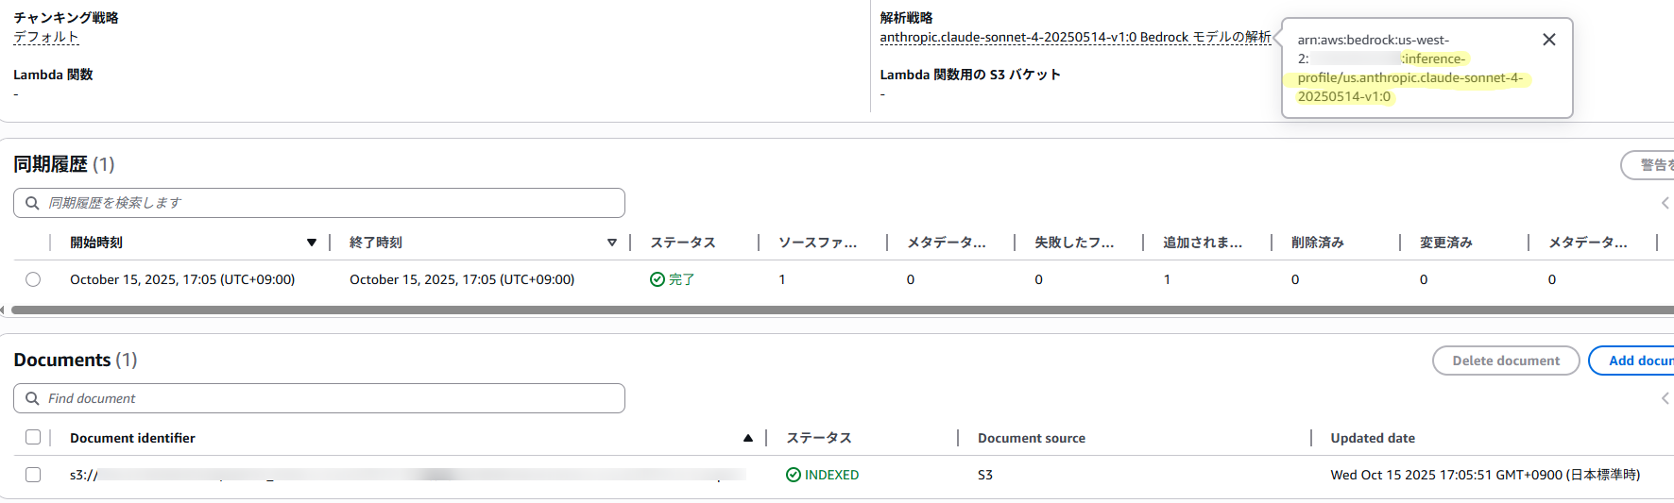Go to previous page of Documents

(x=1665, y=398)
